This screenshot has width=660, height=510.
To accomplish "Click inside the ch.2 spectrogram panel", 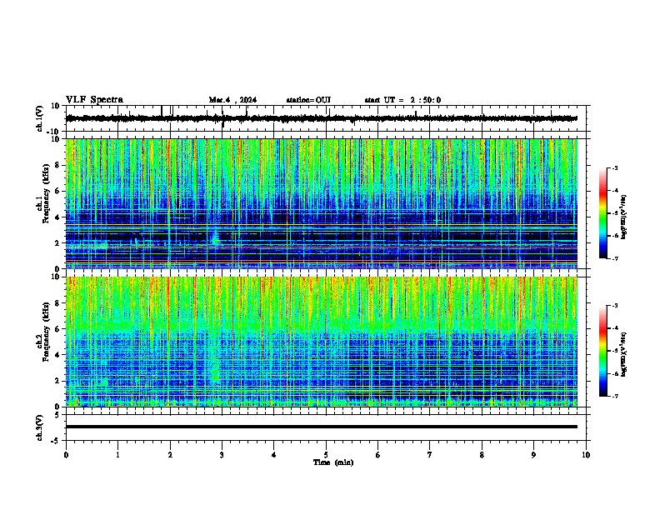I will point(321,342).
